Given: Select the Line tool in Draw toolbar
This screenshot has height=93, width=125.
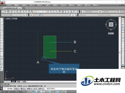Looking at the screenshot, I should click(1, 19).
